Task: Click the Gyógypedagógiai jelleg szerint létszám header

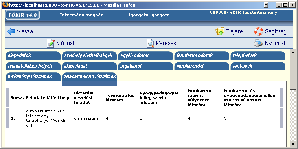Action: [159, 97]
